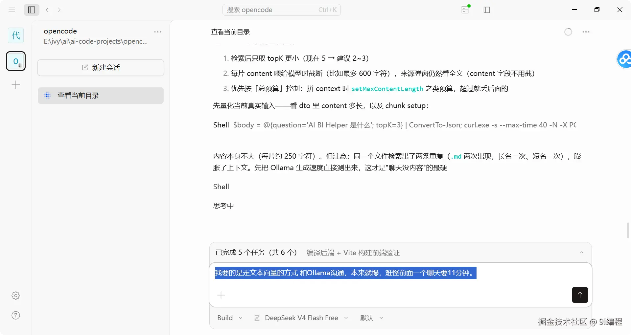Image resolution: width=631 pixels, height=335 pixels.
Task: Select the 代 project avatar
Action: coord(16,35)
